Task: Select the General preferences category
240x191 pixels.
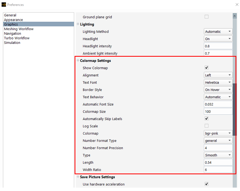Action: click(x=10, y=15)
